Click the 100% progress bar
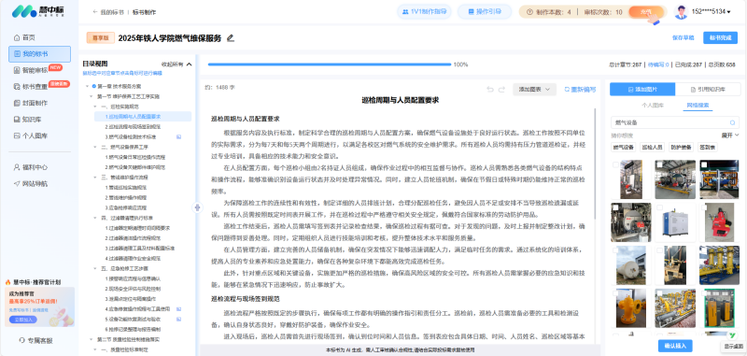 [x=330, y=64]
